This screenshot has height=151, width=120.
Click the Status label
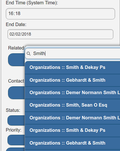point(13,110)
